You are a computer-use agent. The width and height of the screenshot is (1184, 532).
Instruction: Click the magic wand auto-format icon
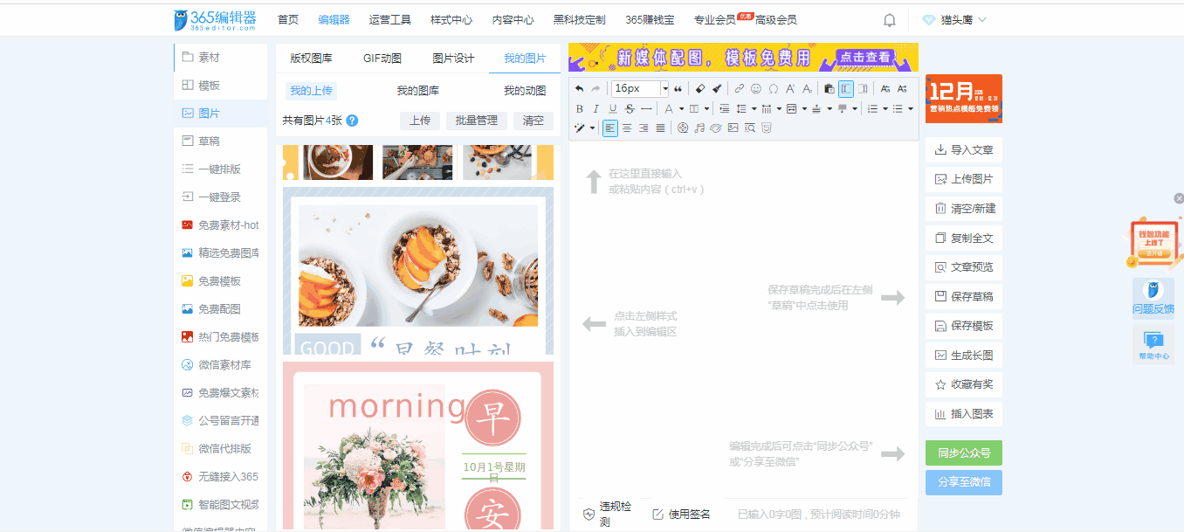(579, 128)
